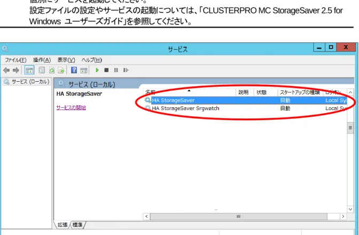Click the サービスの開始 link

(71, 107)
